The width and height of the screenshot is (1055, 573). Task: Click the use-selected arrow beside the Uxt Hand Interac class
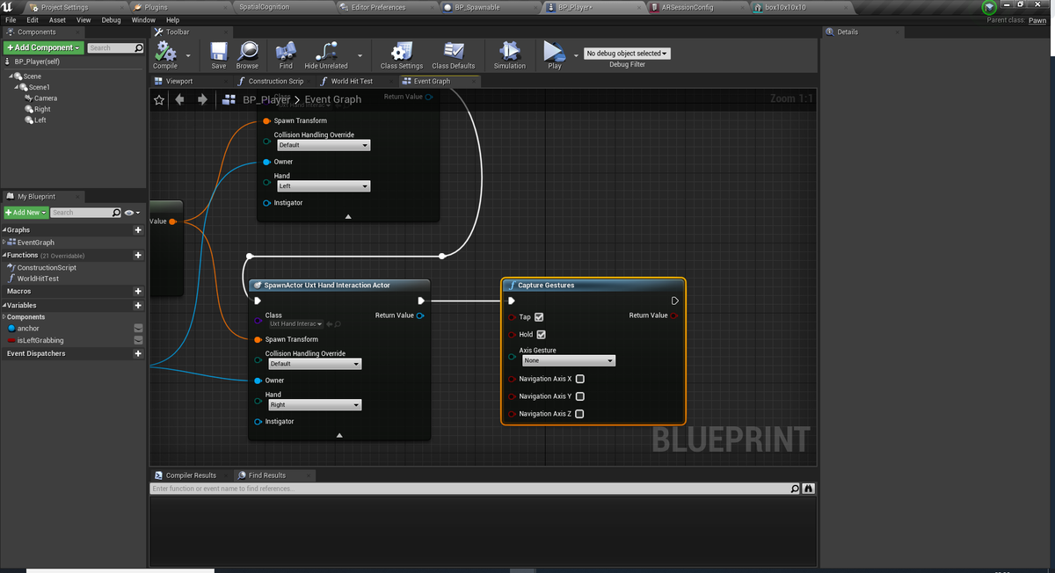[329, 324]
